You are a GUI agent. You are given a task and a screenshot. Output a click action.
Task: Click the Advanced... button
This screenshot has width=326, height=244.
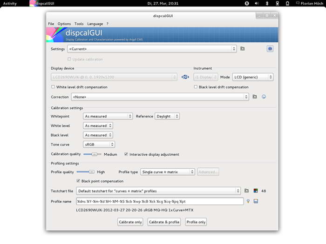pyautogui.click(x=208, y=172)
